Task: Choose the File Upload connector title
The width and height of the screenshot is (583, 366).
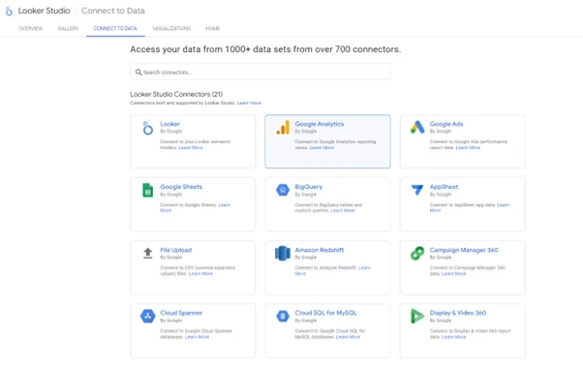Action: point(176,250)
